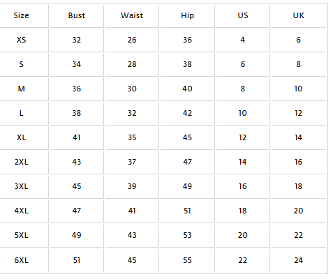
Task: Click the waist value 30 for M
Action: (132, 89)
